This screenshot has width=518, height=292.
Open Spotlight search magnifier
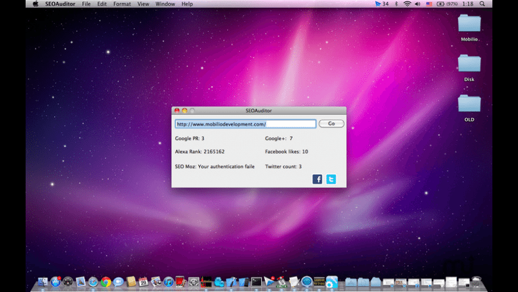482,4
